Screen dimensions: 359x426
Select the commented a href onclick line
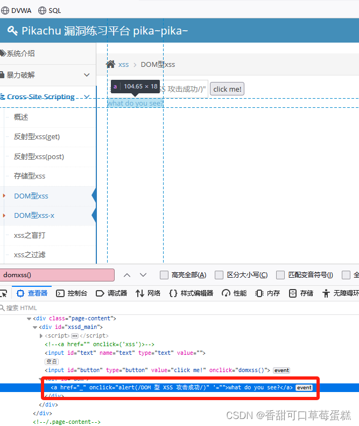click(100, 344)
